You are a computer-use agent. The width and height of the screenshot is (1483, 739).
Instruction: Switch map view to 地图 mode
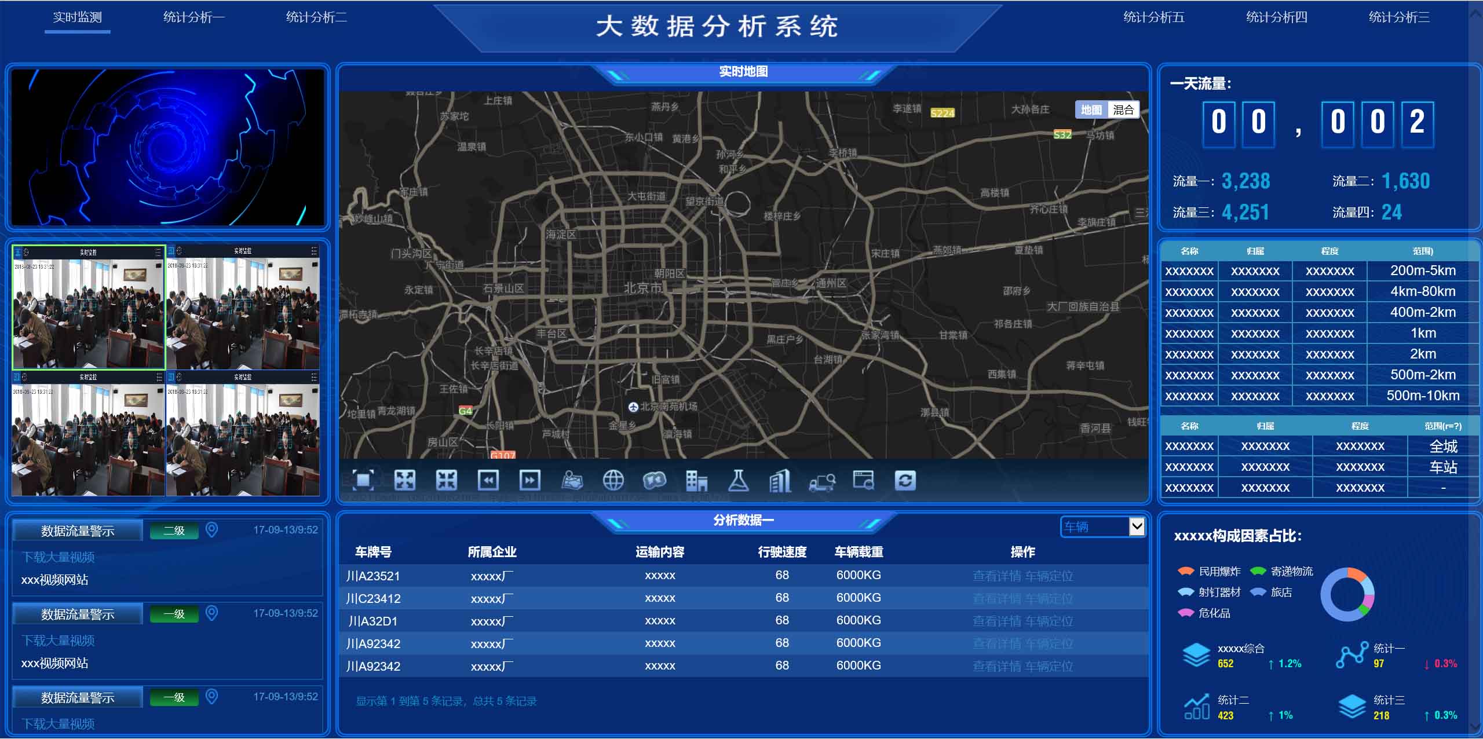pos(1091,110)
